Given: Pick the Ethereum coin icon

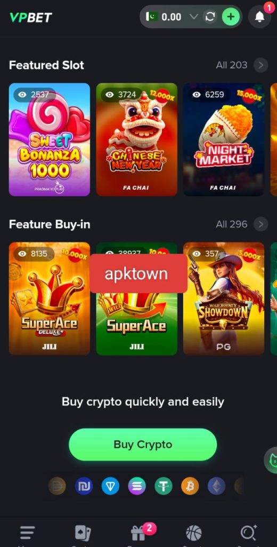Looking at the screenshot, I should pyautogui.click(x=216, y=486).
